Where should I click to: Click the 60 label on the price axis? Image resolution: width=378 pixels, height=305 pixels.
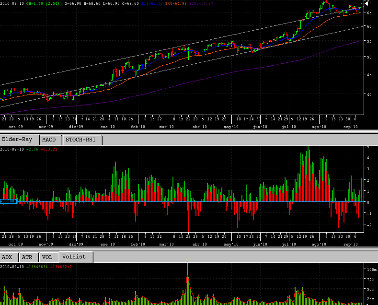pos(369,26)
